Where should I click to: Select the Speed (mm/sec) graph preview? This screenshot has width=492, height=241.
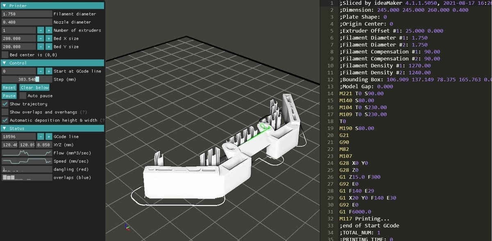point(27,161)
